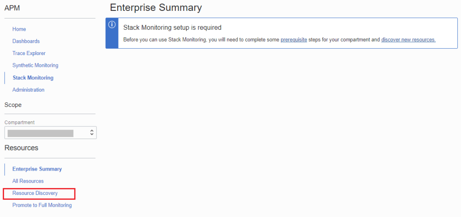Follow the prerequisite link in banner
Screen dimensions: 461x217
294,40
